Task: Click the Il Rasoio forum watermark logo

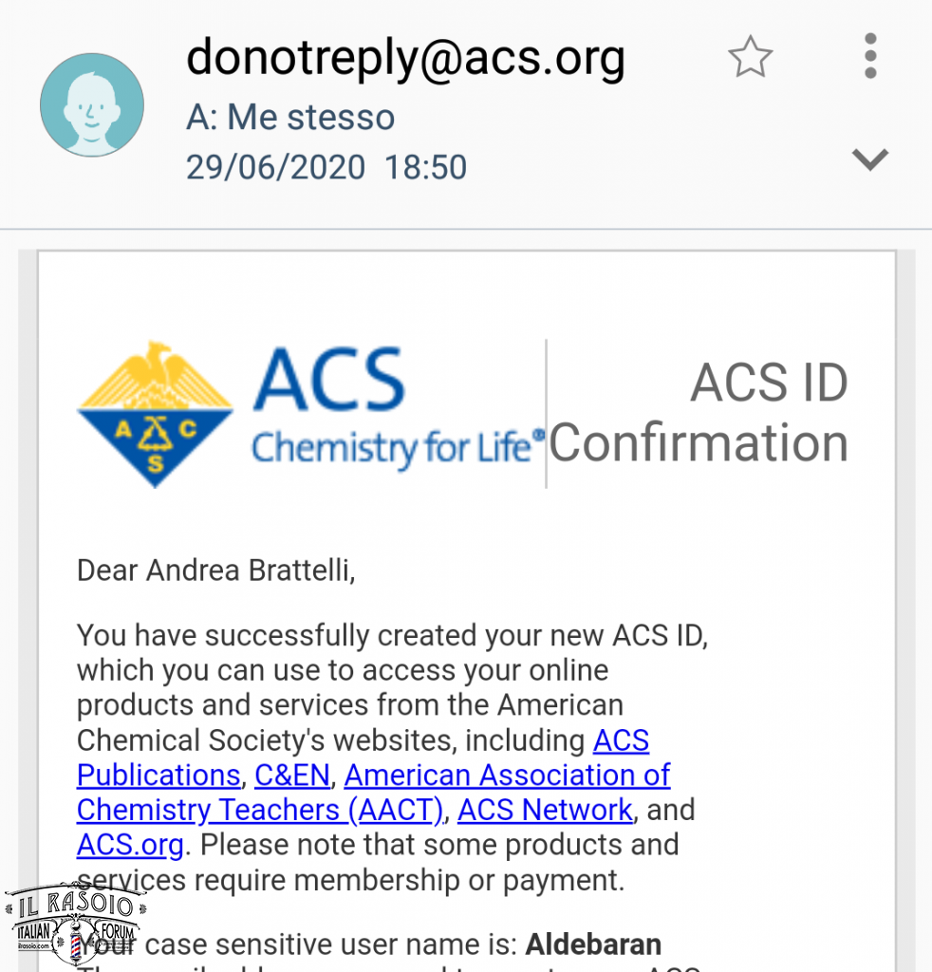Action: click(x=74, y=925)
